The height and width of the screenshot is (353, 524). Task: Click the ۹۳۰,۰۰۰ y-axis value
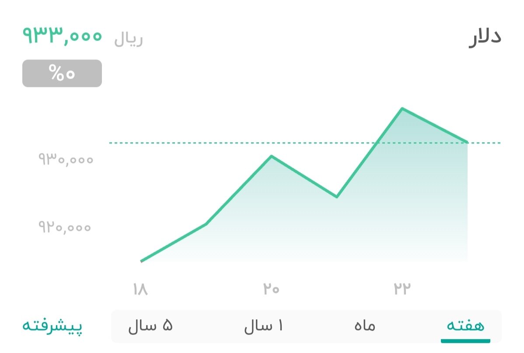pos(66,160)
